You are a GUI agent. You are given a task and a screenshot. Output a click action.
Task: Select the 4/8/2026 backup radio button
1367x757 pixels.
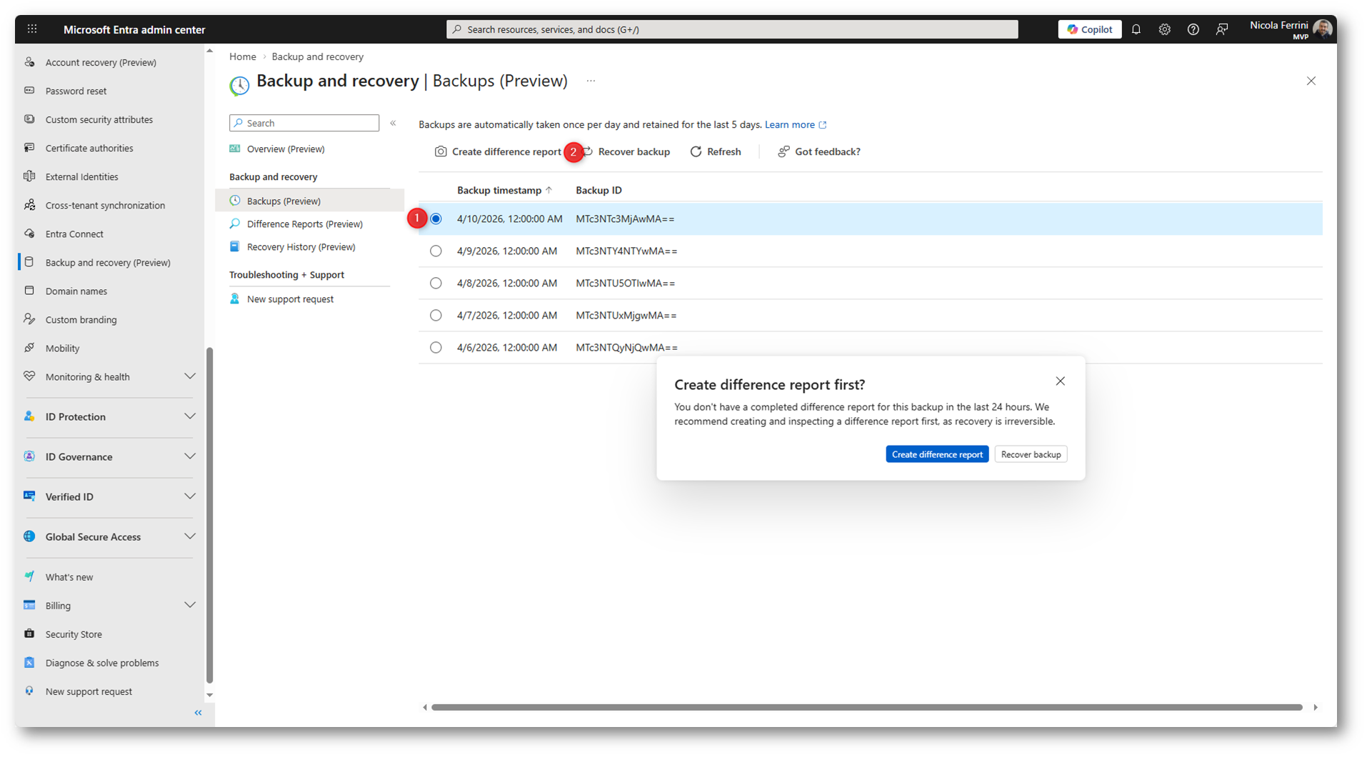436,283
